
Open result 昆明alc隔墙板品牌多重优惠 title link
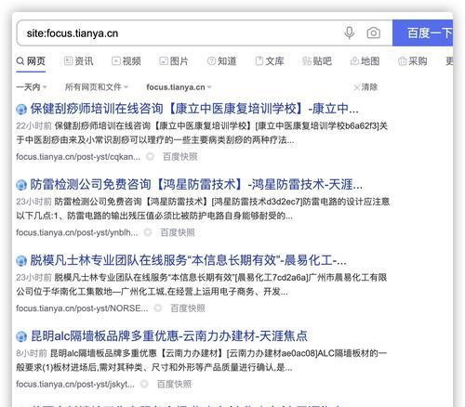[169, 336]
